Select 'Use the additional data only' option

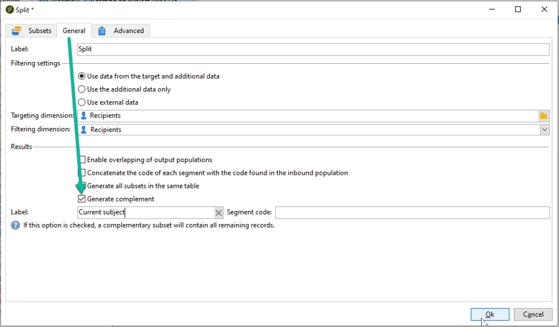tap(82, 89)
